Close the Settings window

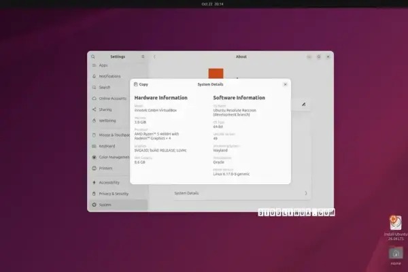pyautogui.click(x=328, y=56)
